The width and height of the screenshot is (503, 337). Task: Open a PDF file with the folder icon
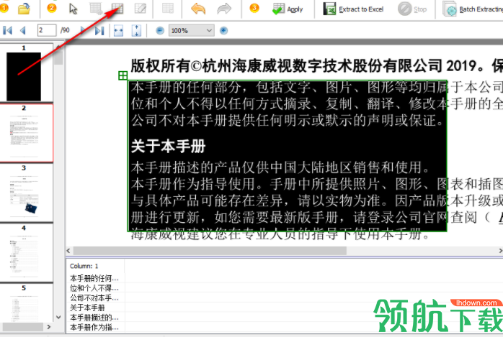point(24,9)
